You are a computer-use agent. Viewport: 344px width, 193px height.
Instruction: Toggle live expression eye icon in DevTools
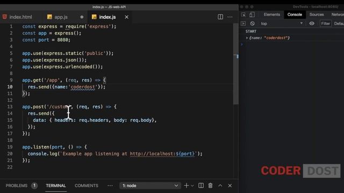[x=312, y=24]
